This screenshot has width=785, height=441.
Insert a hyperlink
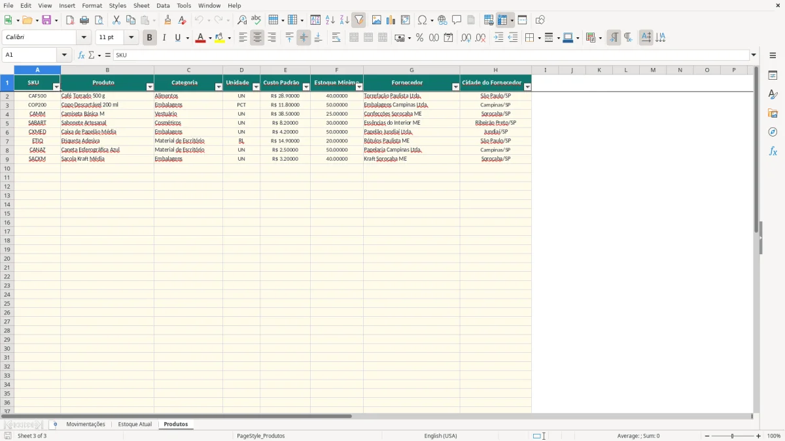pyautogui.click(x=442, y=20)
